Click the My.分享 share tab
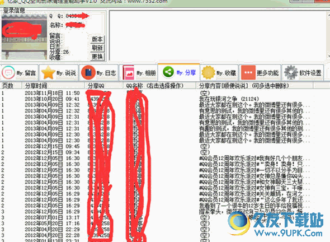Image resolution: width=330 pixels, height=242 pixels. point(179,72)
